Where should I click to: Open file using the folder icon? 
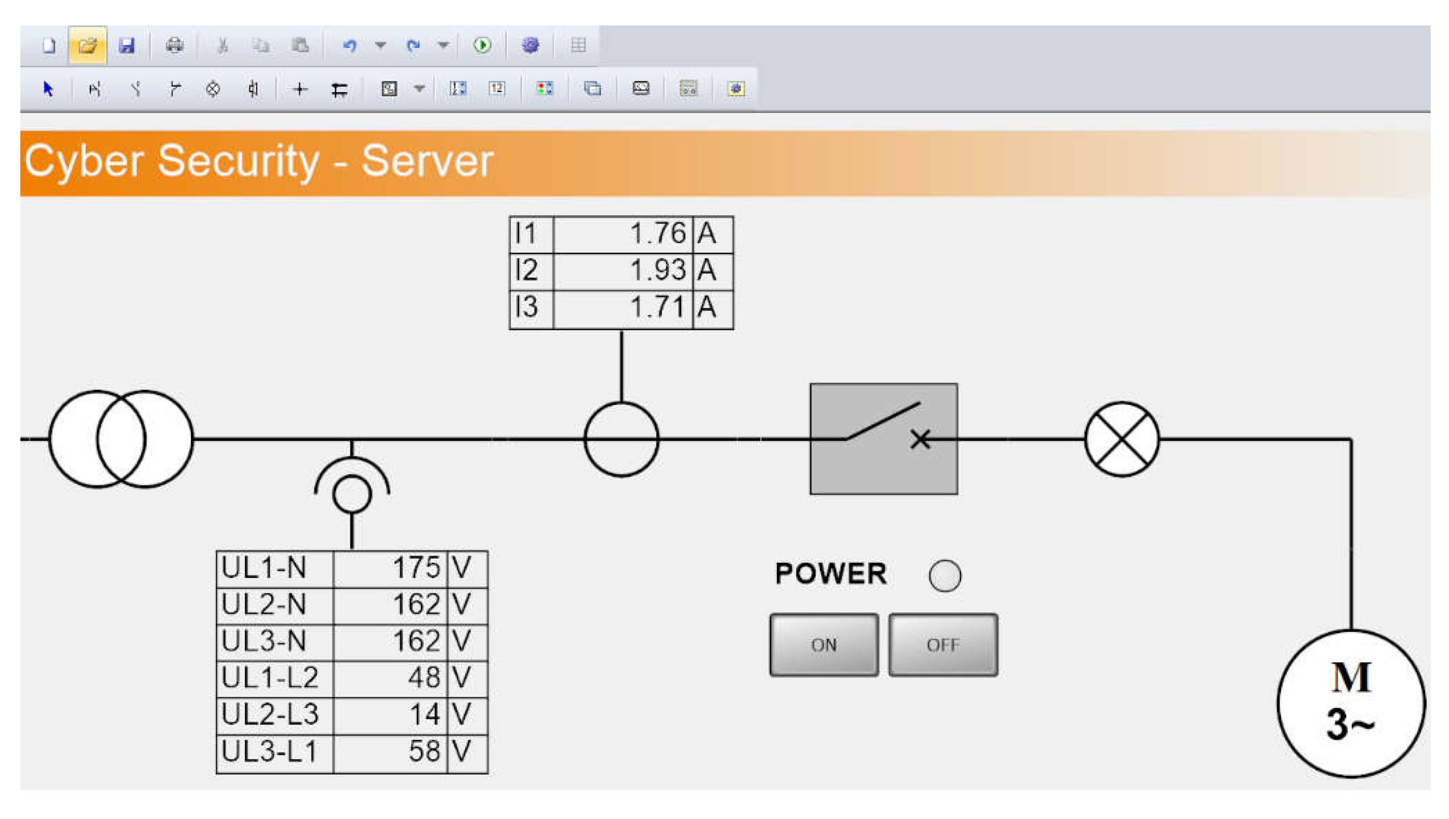pos(87,45)
